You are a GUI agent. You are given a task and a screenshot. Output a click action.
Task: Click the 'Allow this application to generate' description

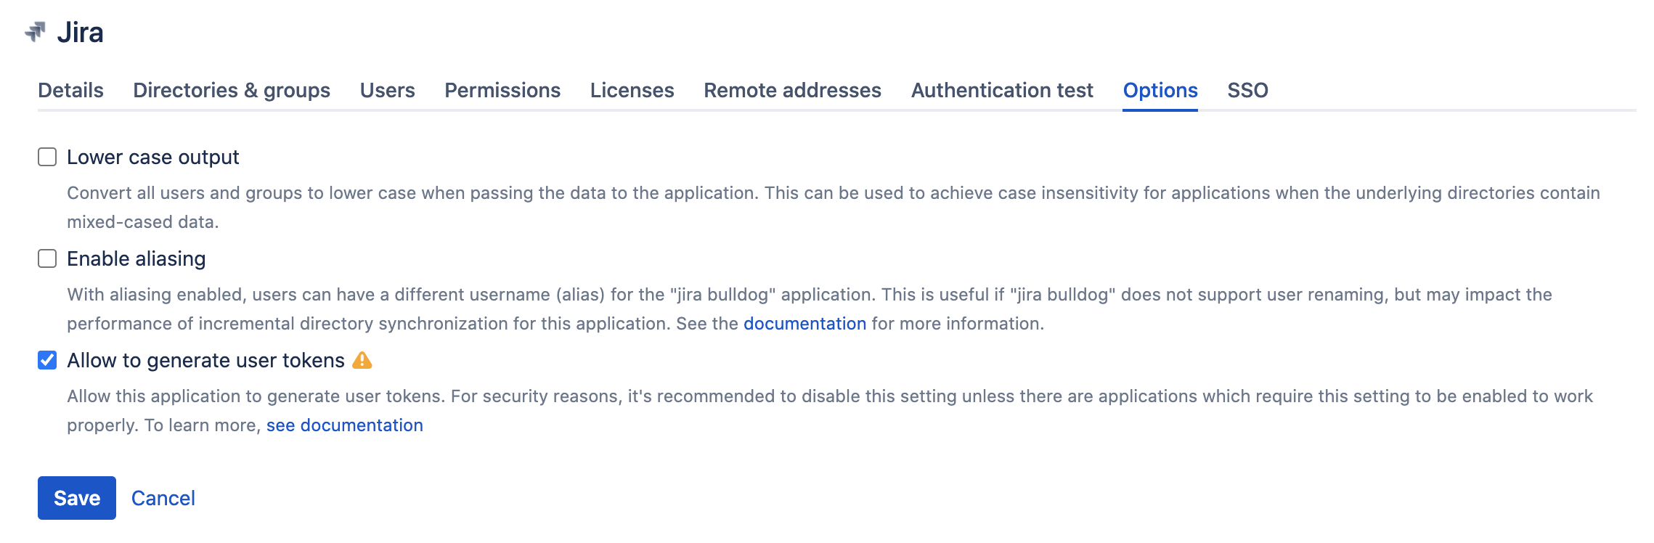tap(830, 411)
